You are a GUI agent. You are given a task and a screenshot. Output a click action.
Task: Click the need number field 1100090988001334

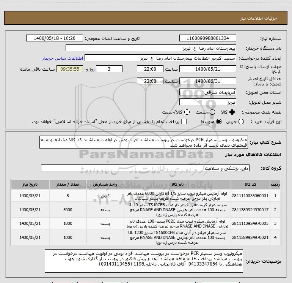[x=208, y=38]
